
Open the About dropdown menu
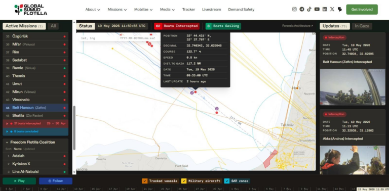click(x=93, y=10)
